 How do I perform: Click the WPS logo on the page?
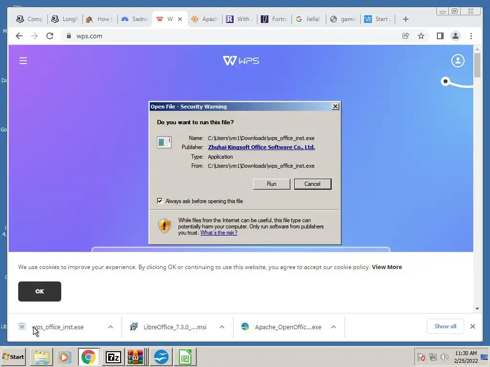click(241, 61)
